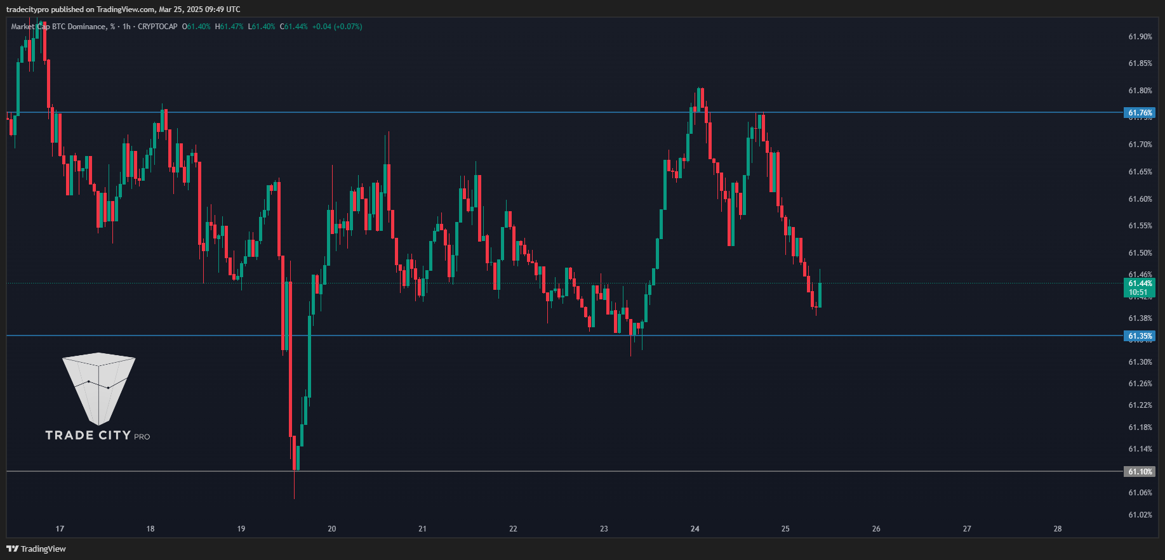Click the 61.90% price axis label
The image size is (1165, 560).
tap(1140, 37)
